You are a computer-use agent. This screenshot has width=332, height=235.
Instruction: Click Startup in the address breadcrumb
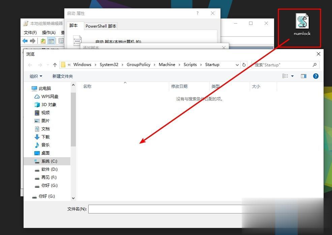coord(212,65)
